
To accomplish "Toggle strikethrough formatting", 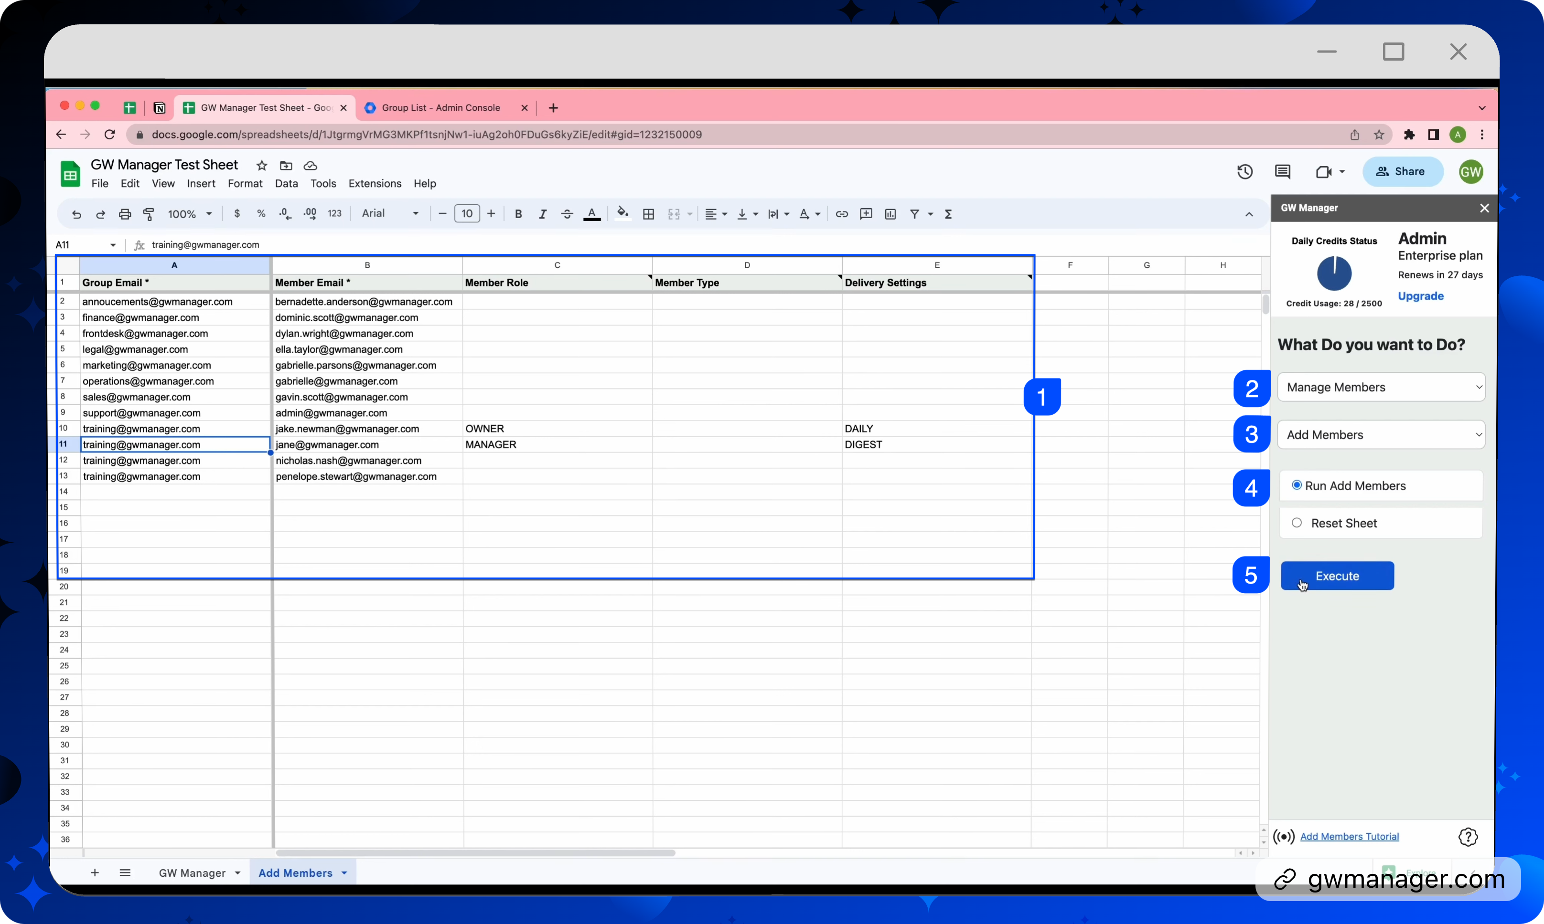I will point(567,213).
